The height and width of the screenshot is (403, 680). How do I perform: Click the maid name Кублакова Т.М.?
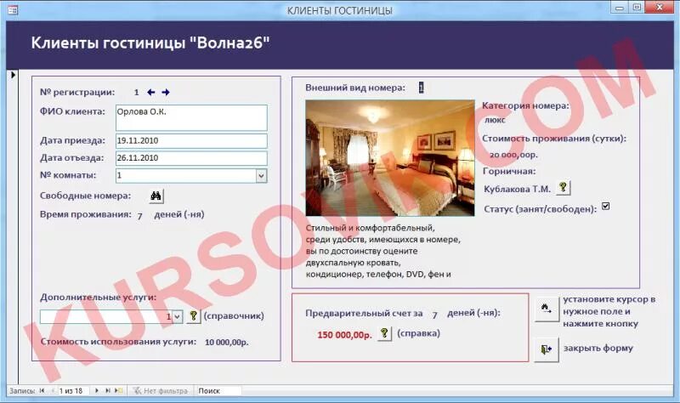tap(517, 189)
